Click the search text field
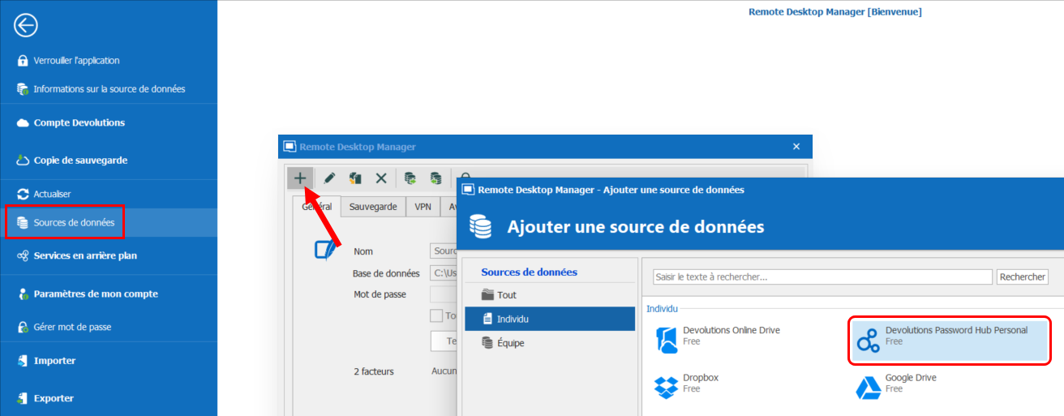Screen dimensions: 1064x416 tap(822, 277)
